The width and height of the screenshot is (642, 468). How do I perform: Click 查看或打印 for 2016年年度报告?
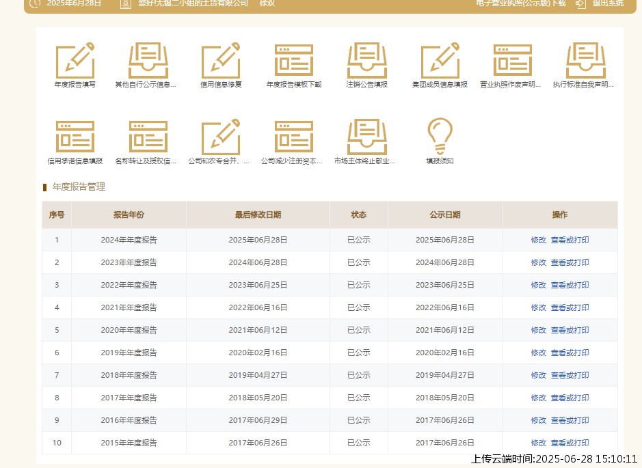coord(570,419)
